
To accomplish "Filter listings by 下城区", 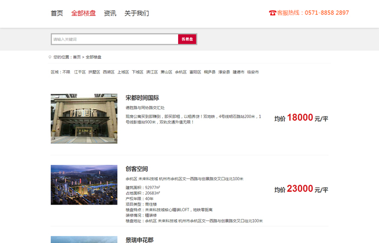I will point(138,72).
